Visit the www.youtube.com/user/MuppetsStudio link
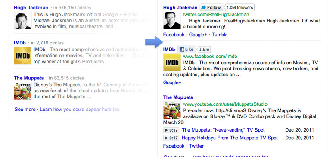 (x=225, y=104)
